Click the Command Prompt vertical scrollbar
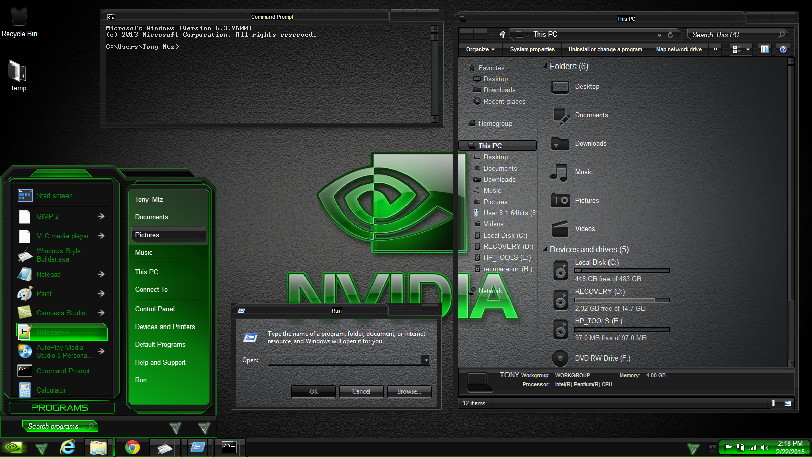Screen dimensions: 812x457 click(x=434, y=74)
